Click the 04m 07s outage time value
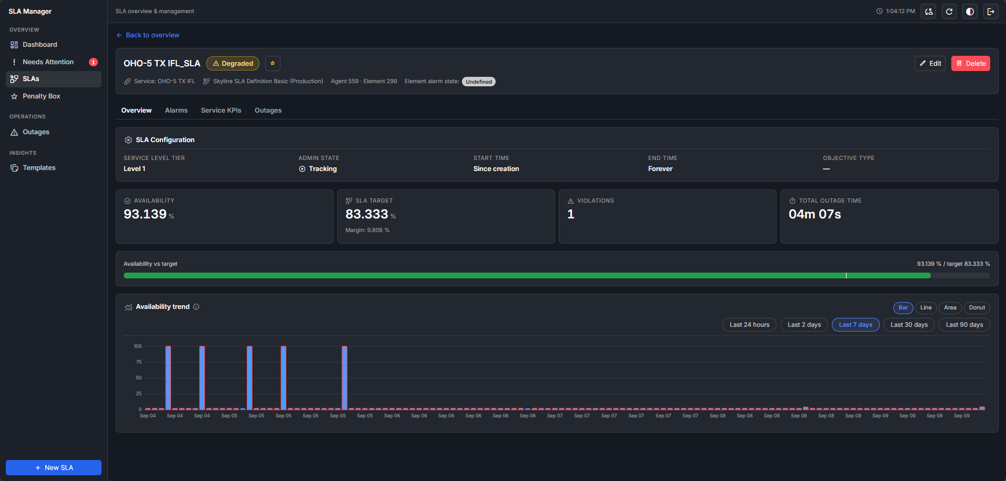1006x481 pixels. tap(815, 214)
